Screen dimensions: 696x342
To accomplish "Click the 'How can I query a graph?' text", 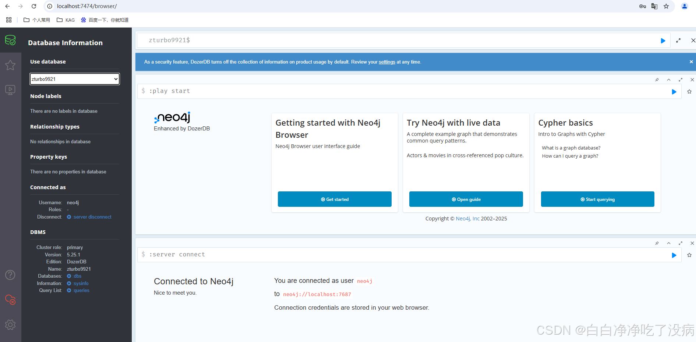I will point(570,156).
